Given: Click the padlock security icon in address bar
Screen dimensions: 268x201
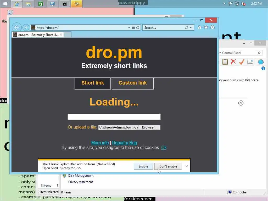Looking at the screenshot, I should tap(133, 27).
